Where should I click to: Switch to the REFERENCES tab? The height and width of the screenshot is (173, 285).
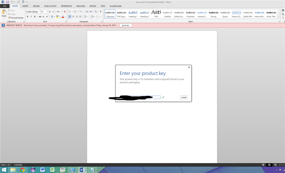(66, 6)
